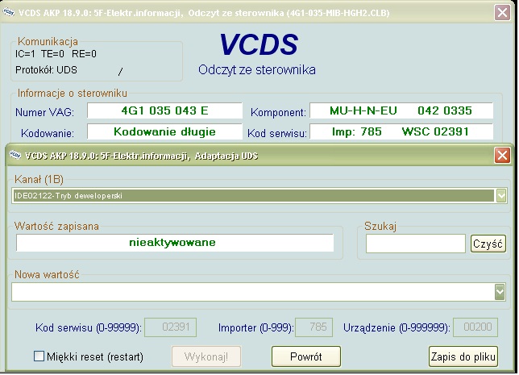Viewport: 519px width, 375px height.
Task: Click the Protokół: UDS text
Action: [x=46, y=70]
